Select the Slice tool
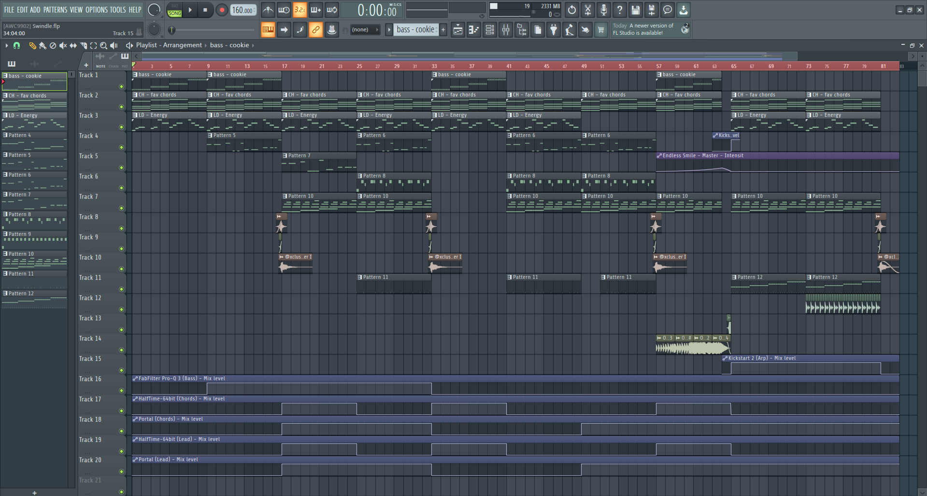 pos(83,45)
